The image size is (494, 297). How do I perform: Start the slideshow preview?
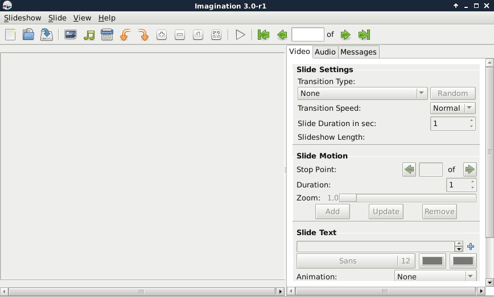(240, 35)
